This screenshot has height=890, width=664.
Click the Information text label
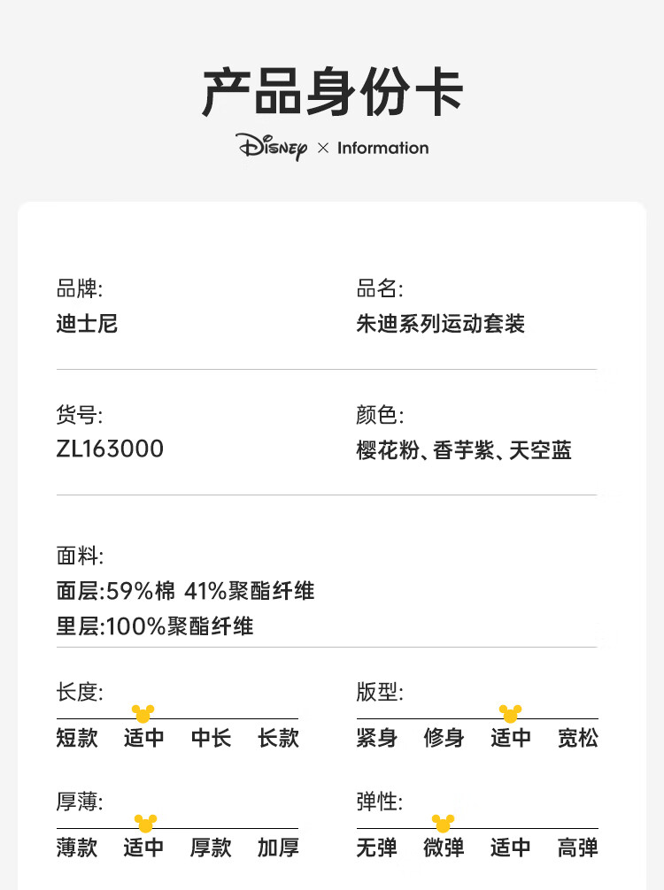(382, 148)
